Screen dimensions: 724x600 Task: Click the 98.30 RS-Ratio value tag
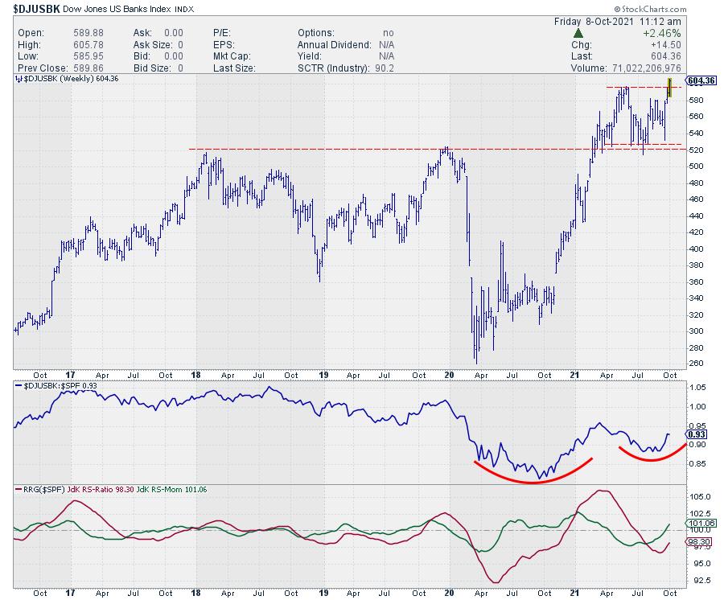click(699, 544)
